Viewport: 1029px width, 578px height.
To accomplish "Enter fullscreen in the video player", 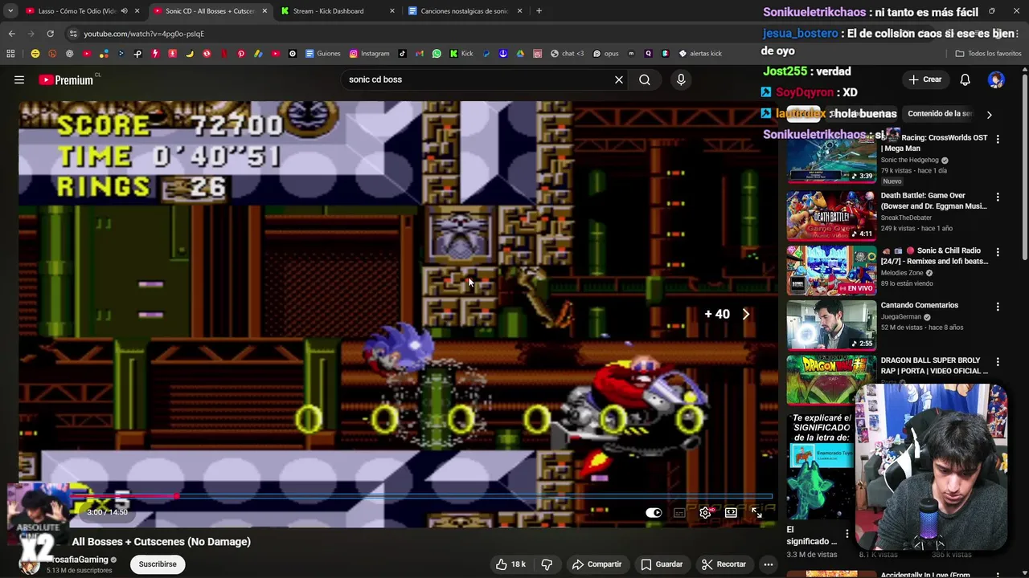I will (x=756, y=513).
